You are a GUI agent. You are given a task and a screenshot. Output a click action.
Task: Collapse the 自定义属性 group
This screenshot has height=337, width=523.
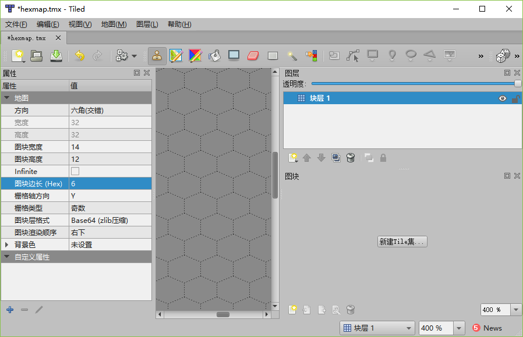[x=6, y=257]
